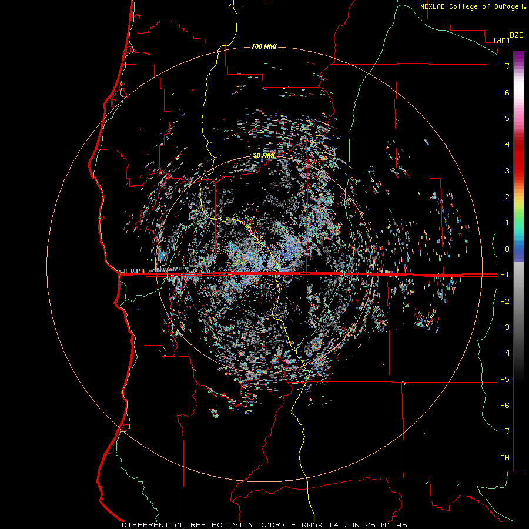Click the positive 3 value on the scale
This screenshot has height=529, width=529.
tap(507, 170)
